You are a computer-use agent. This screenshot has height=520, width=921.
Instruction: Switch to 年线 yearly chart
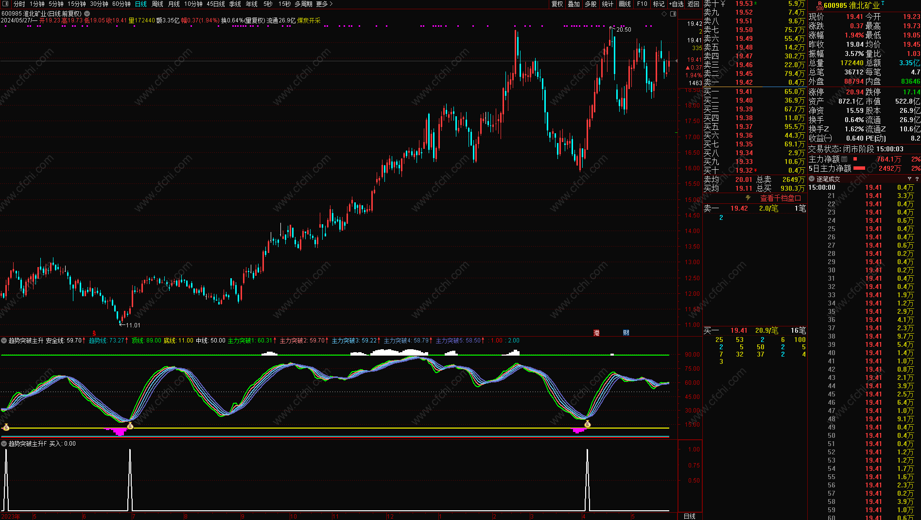252,4
